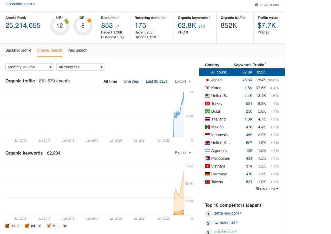Click the Thailand flag icon
The width and height of the screenshot is (331, 234).
(207, 119)
